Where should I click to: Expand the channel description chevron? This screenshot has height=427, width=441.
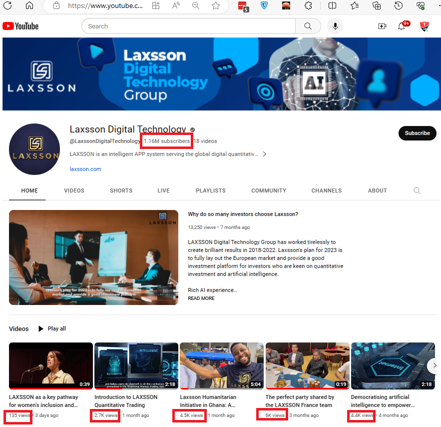click(264, 154)
